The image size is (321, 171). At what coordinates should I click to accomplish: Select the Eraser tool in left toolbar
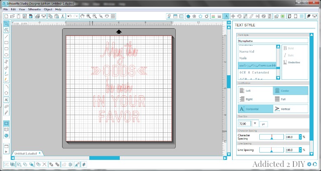click(x=6, y=106)
